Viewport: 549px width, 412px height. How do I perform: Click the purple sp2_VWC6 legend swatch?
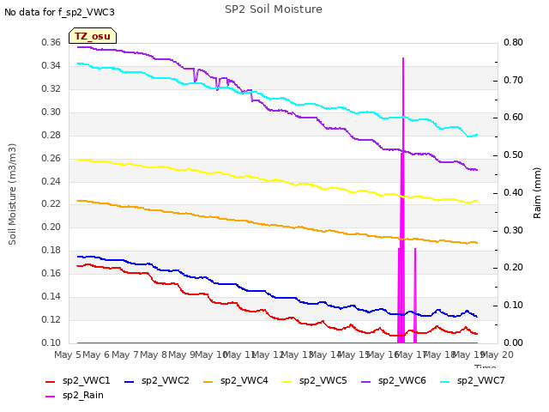366,382
